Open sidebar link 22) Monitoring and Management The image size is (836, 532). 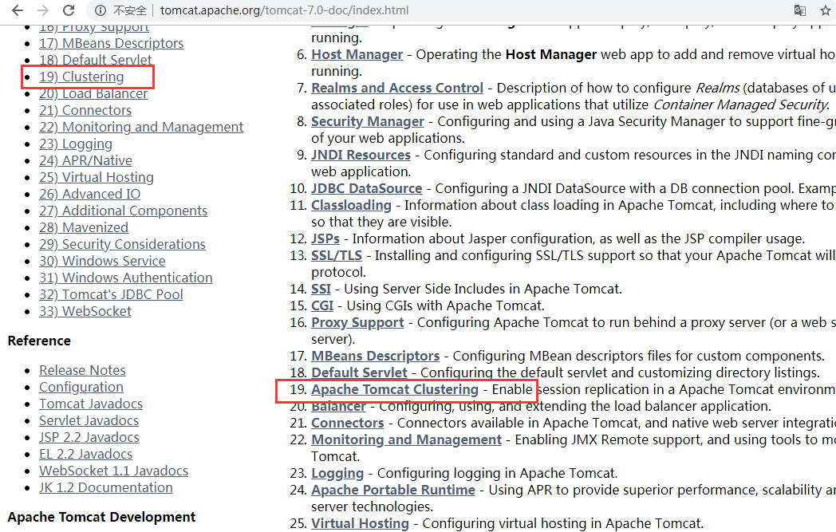click(x=140, y=127)
